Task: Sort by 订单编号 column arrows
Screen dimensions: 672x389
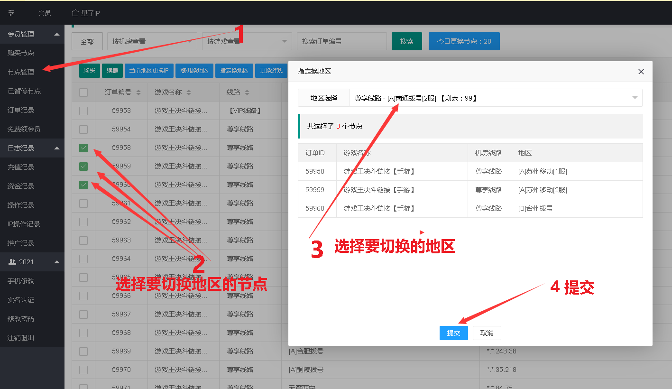Action: point(138,93)
